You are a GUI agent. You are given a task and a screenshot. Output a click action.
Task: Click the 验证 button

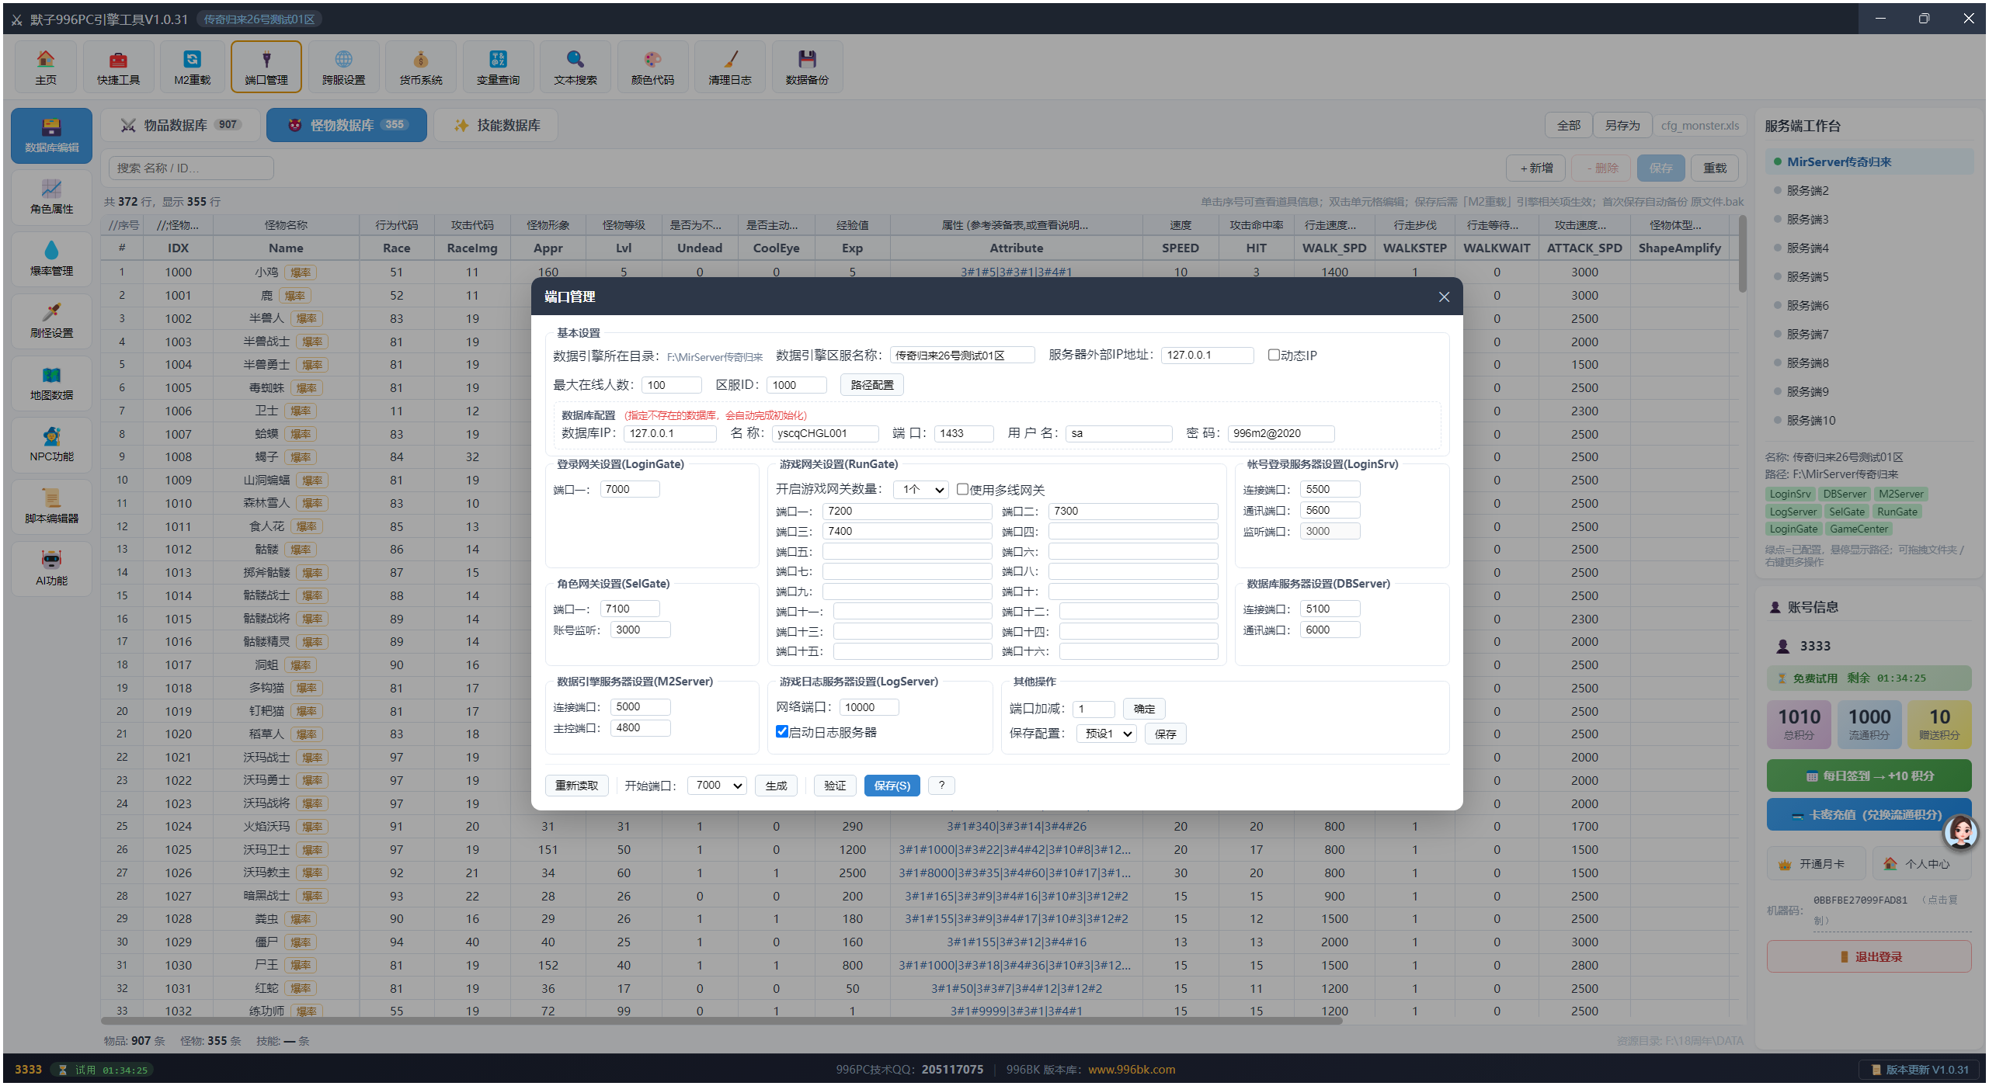(x=835, y=786)
